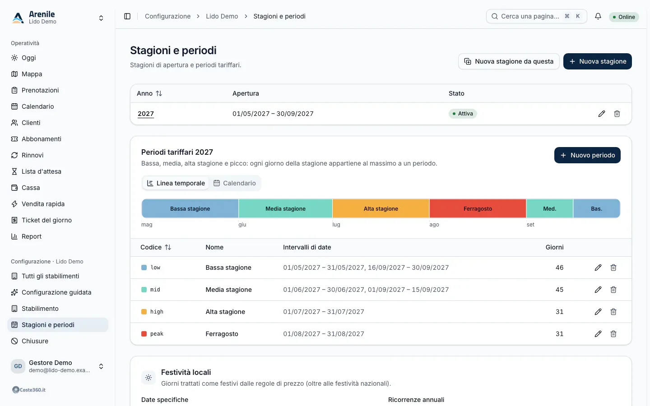Click Configurazione breadcrumb
This screenshot has width=650, height=406.
pos(168,16)
